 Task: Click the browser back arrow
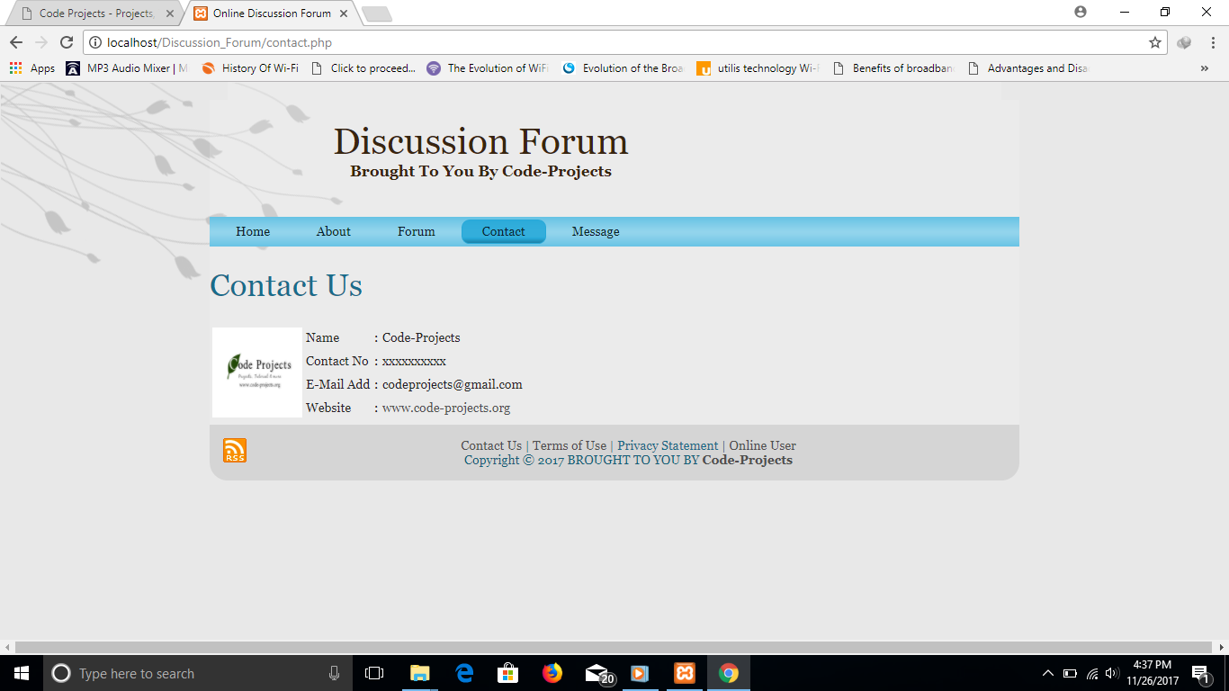[15, 41]
